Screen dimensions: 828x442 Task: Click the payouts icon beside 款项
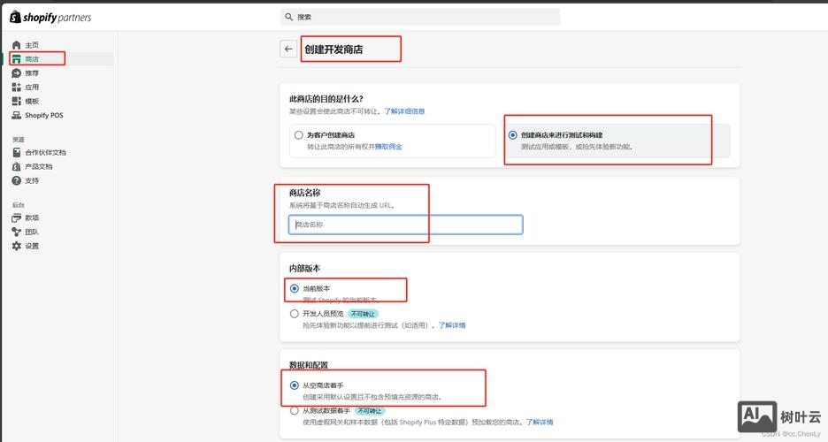pos(17,217)
